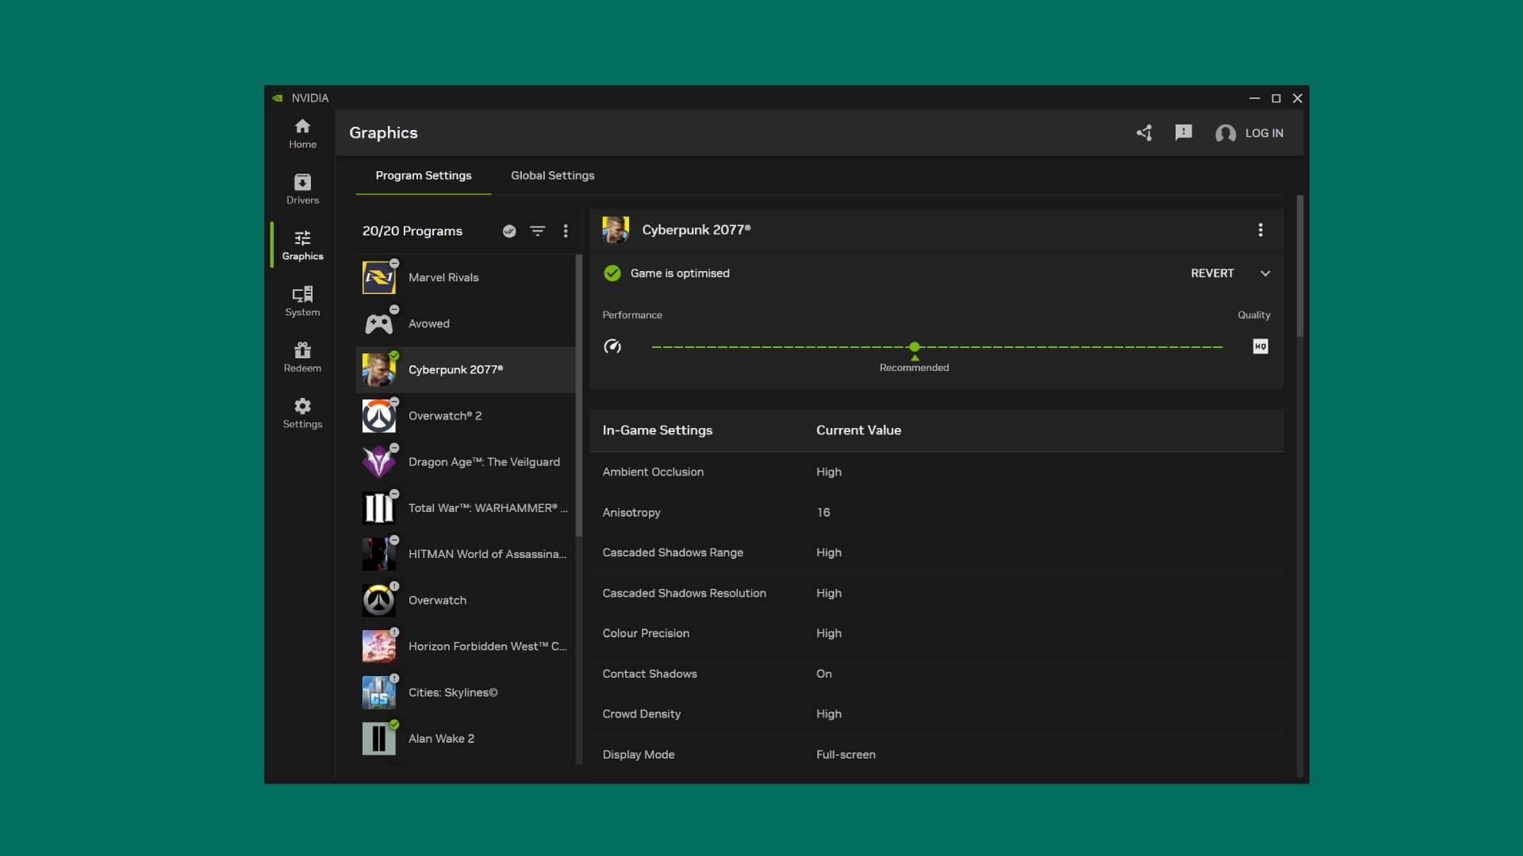Select the Drivers icon in sidebar
This screenshot has width=1523, height=856.
[301, 188]
